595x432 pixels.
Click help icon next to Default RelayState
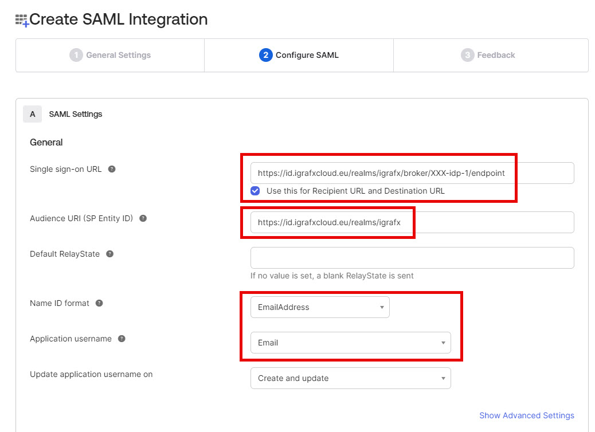109,254
